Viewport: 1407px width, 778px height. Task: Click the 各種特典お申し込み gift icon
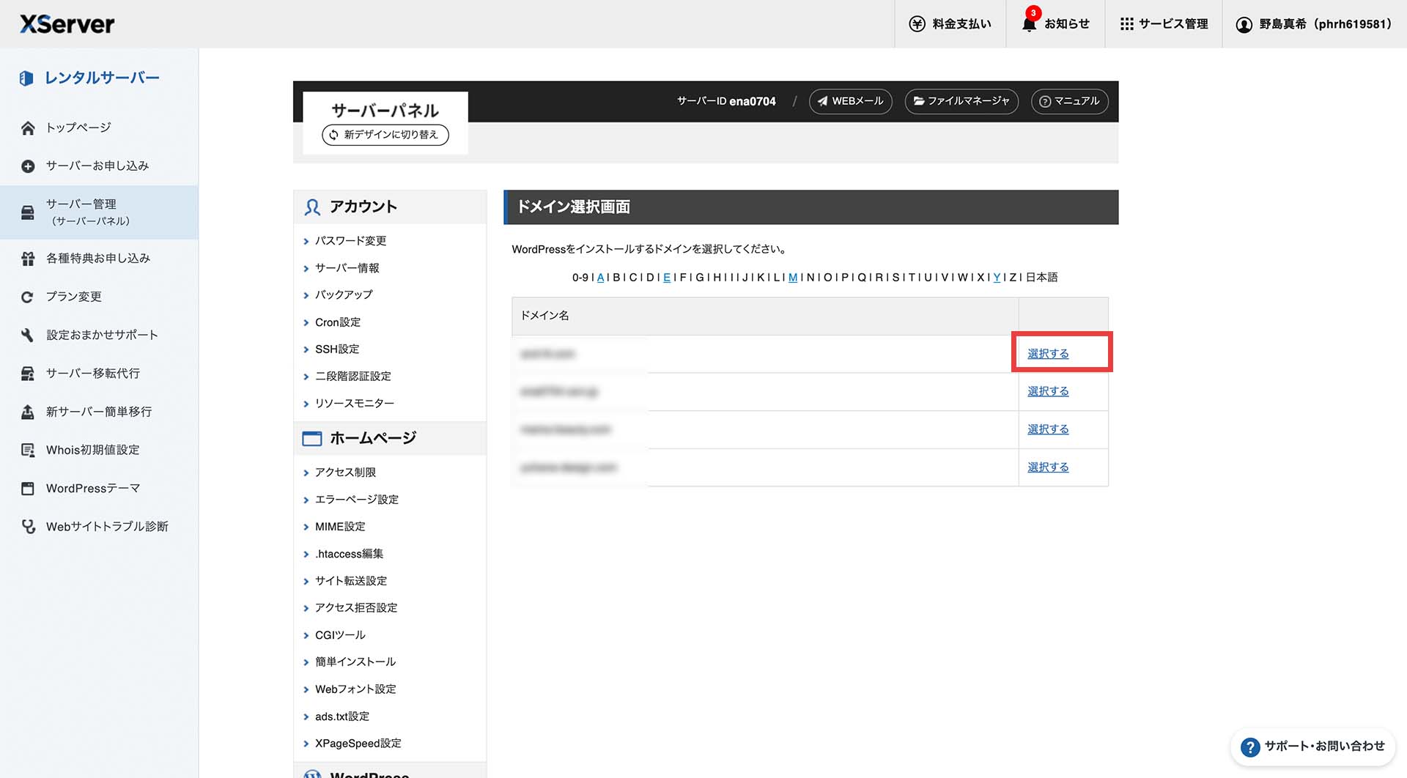(28, 259)
